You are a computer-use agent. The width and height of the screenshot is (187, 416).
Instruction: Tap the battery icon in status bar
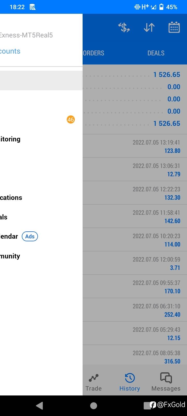pyautogui.click(x=161, y=7)
